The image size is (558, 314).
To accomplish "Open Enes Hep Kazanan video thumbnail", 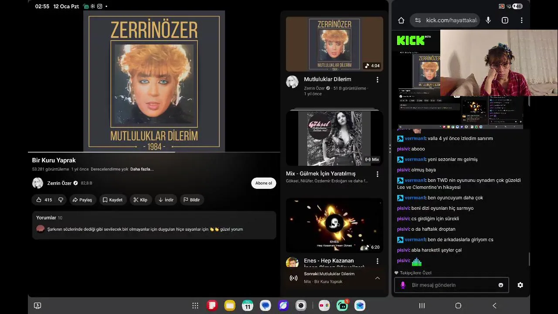I will [334, 225].
